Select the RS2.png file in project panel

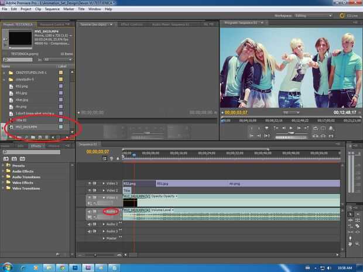[x=22, y=86]
